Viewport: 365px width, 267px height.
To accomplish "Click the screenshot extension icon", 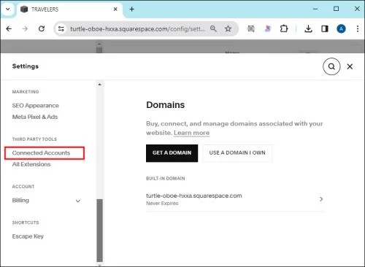I will 251,28.
